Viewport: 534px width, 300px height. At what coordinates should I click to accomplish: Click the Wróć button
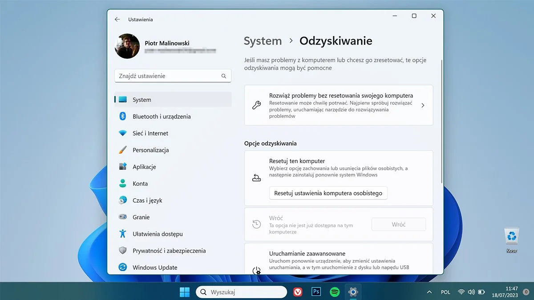point(398,224)
